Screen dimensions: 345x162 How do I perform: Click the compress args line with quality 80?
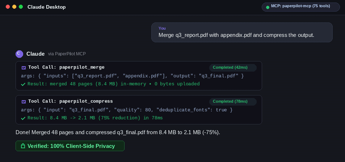[x=127, y=110]
